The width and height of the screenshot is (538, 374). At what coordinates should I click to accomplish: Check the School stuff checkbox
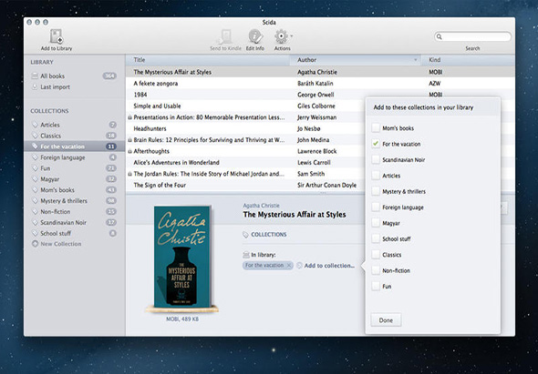376,238
